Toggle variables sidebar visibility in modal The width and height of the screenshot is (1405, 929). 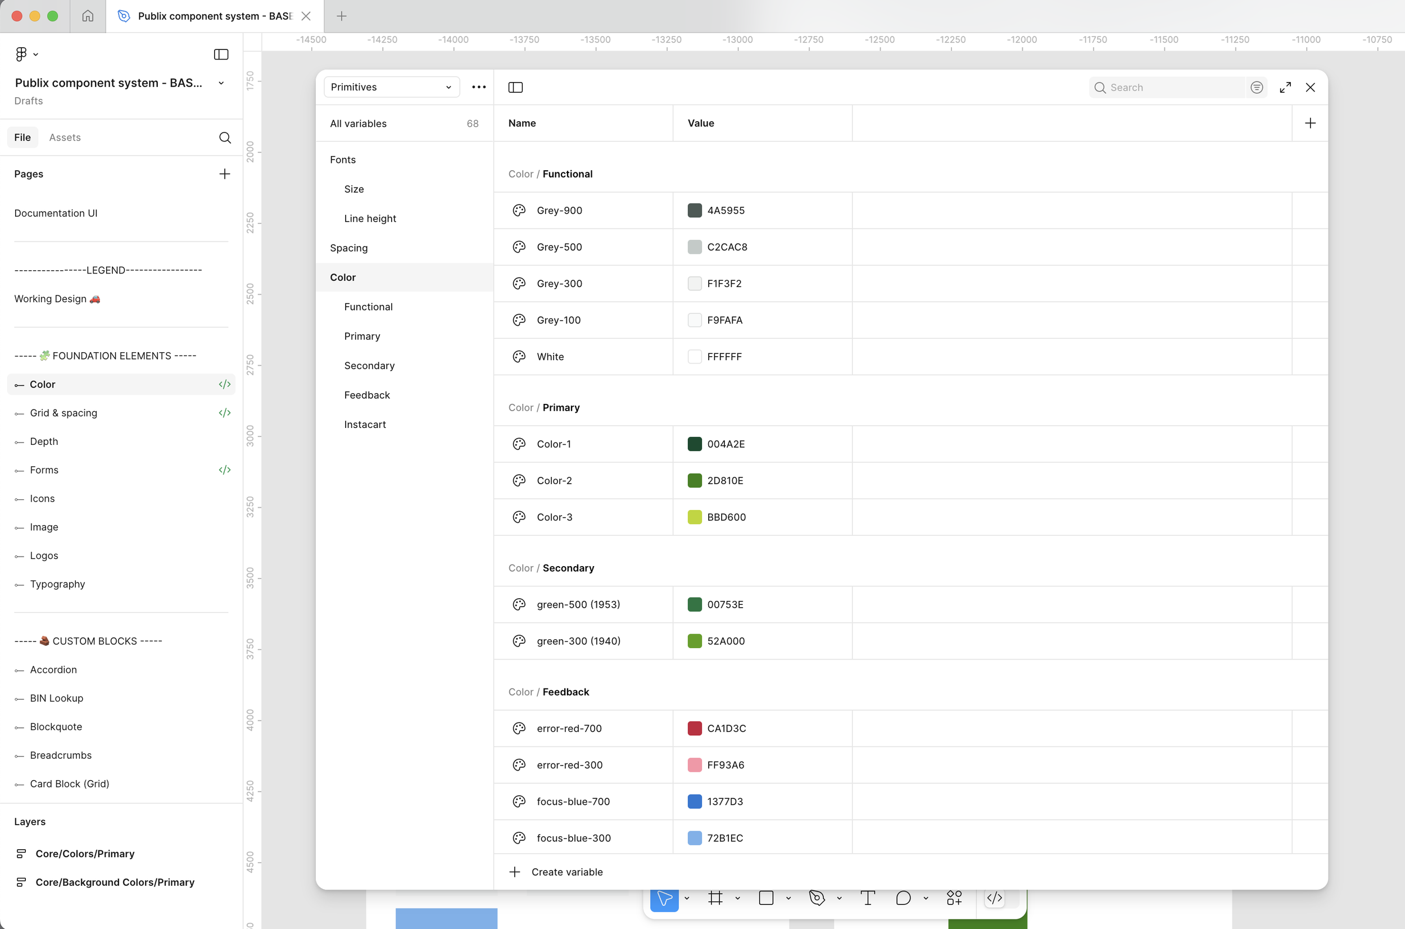(515, 88)
